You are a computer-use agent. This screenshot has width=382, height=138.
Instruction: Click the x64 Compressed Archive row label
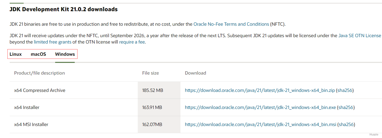coord(40,90)
